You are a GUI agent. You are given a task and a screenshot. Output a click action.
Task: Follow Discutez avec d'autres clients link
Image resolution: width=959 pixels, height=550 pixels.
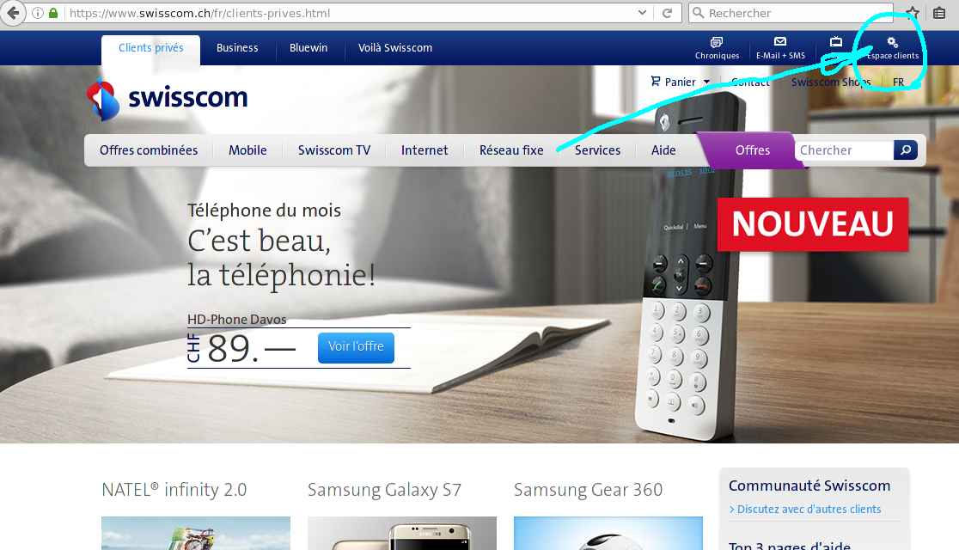tap(809, 509)
